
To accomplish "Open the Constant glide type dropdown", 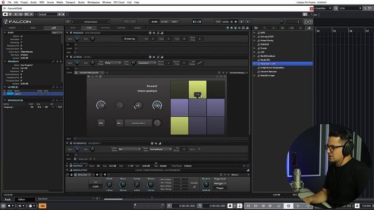I will [147, 63].
